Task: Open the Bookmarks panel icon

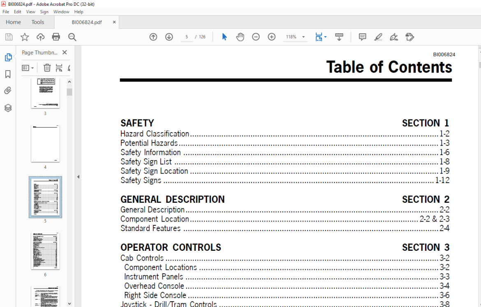Action: click(8, 74)
